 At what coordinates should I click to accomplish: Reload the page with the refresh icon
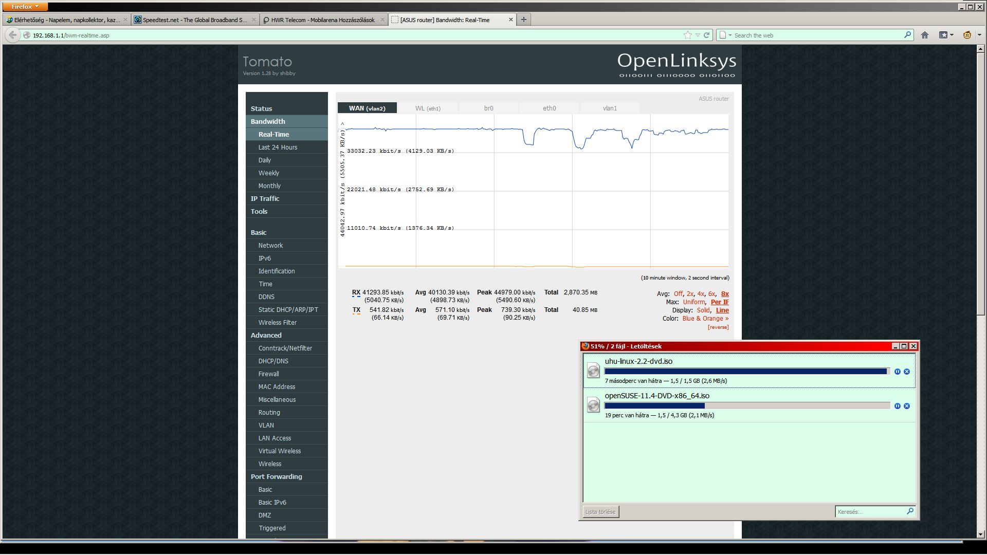tap(707, 35)
